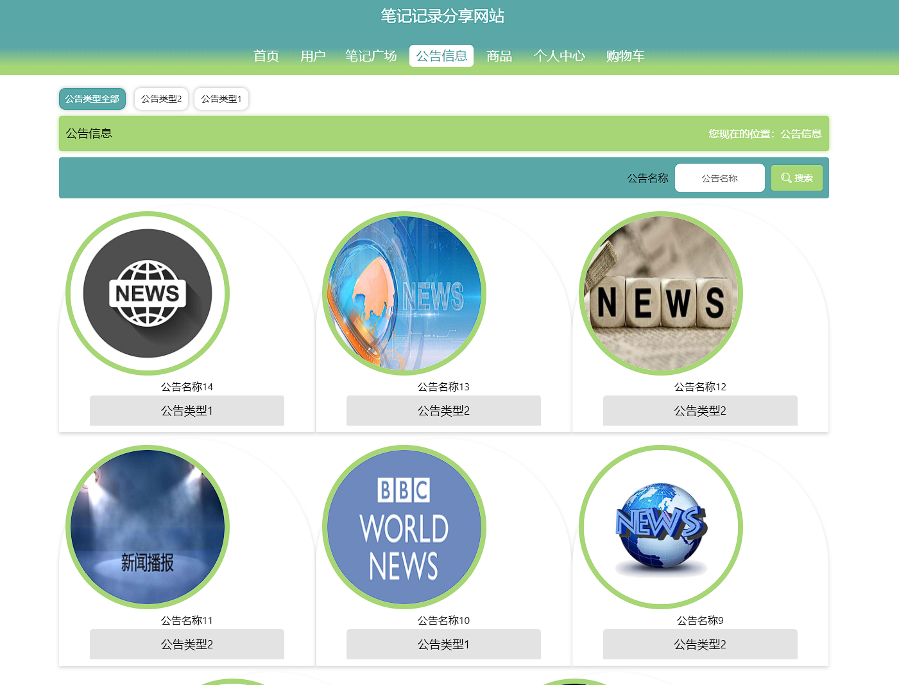Open the BBC World News image
The height and width of the screenshot is (685, 899).
pyautogui.click(x=404, y=527)
